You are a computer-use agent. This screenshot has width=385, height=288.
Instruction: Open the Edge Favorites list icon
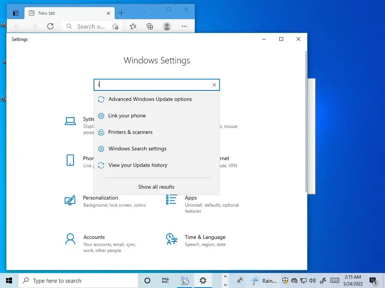(x=133, y=26)
